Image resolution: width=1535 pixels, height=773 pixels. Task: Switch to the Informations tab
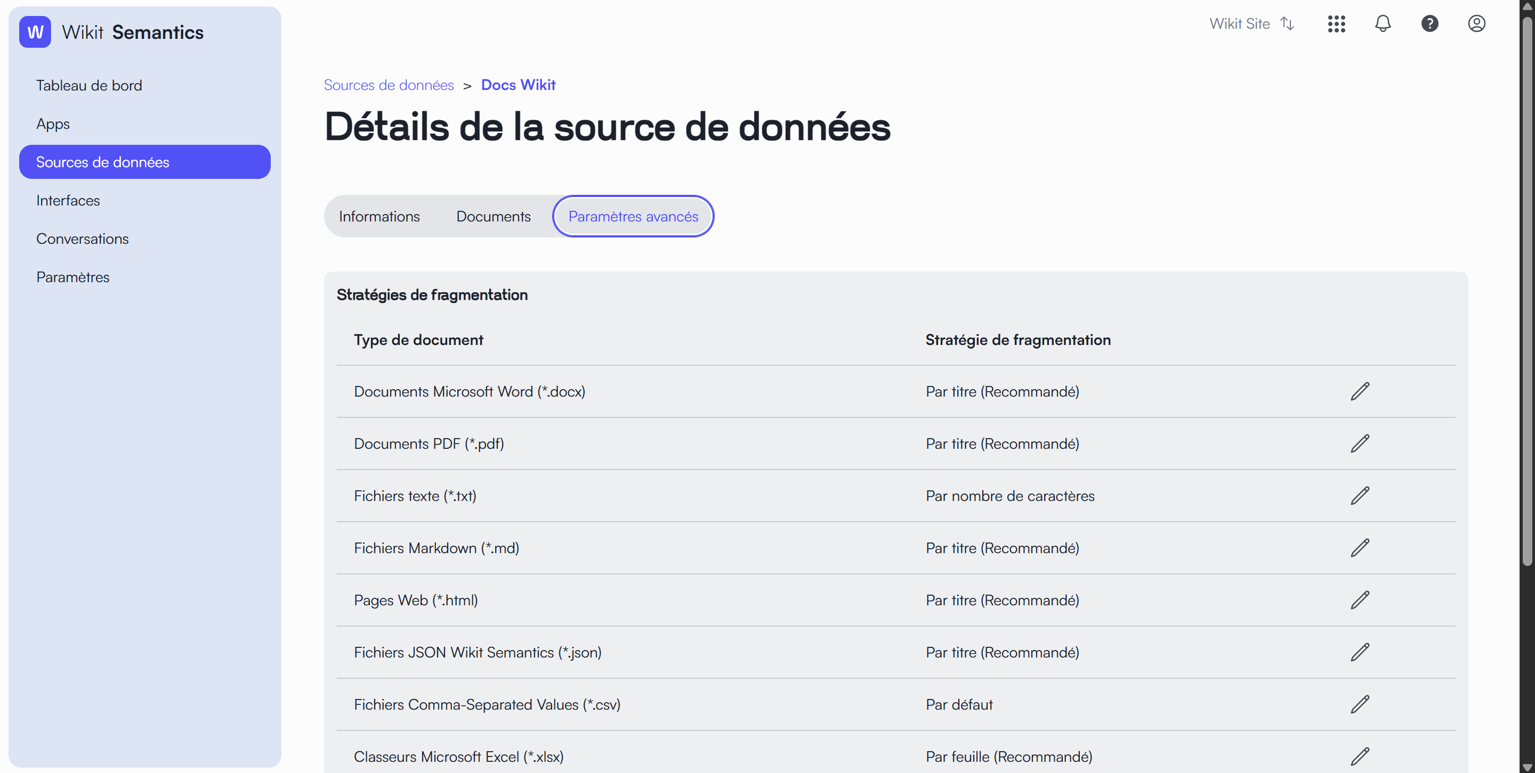coord(379,217)
